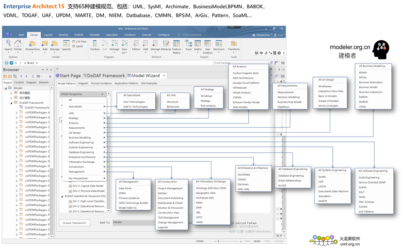Image resolution: width=403 pixels, height=249 pixels.
Task: Open the VEA Examples sub-tab
Action: point(149,83)
